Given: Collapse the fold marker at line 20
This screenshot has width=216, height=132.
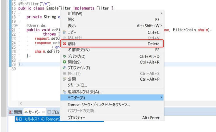Looking at the screenshot, I should 17,26.
